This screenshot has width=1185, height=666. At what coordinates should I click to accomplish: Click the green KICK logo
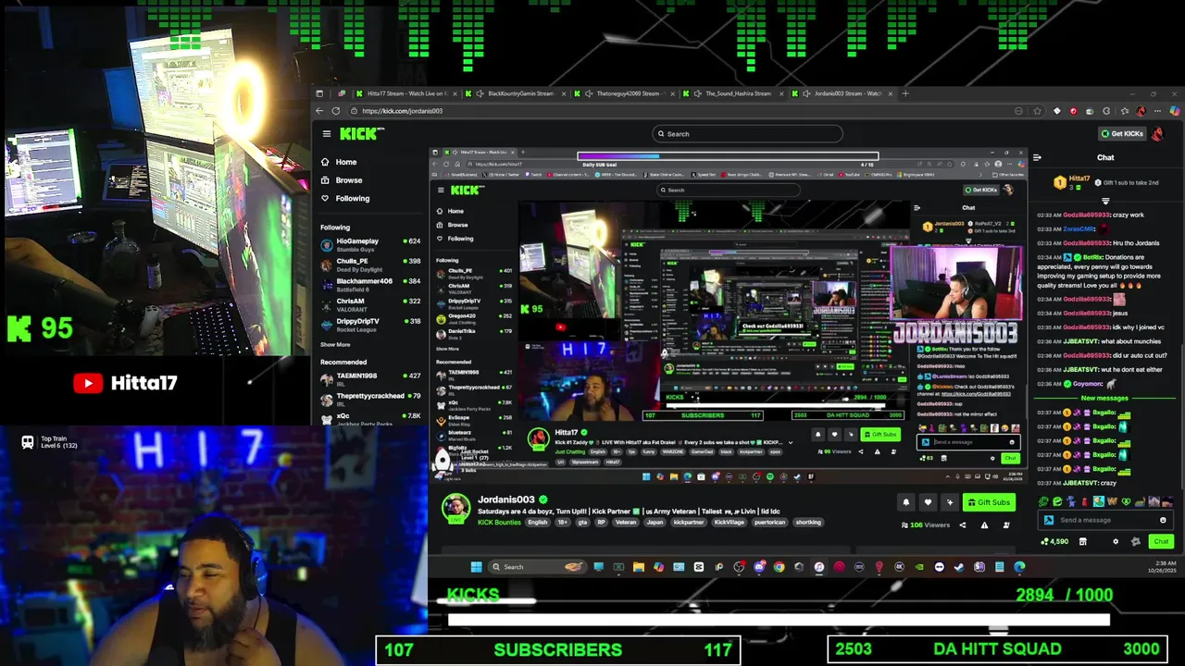coord(361,134)
